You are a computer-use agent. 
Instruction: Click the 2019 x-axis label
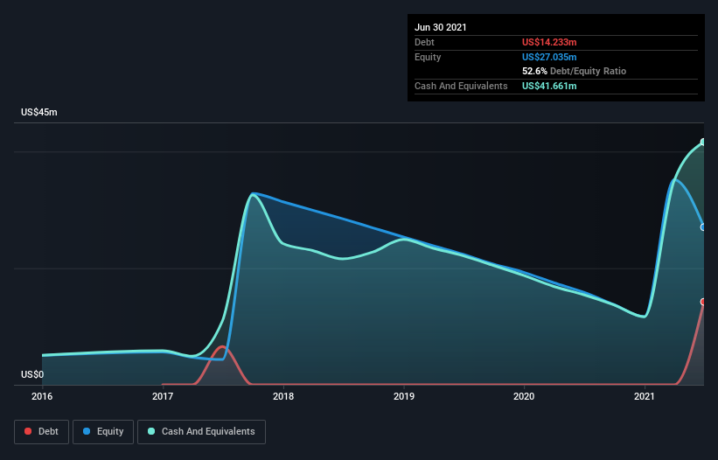click(x=404, y=396)
